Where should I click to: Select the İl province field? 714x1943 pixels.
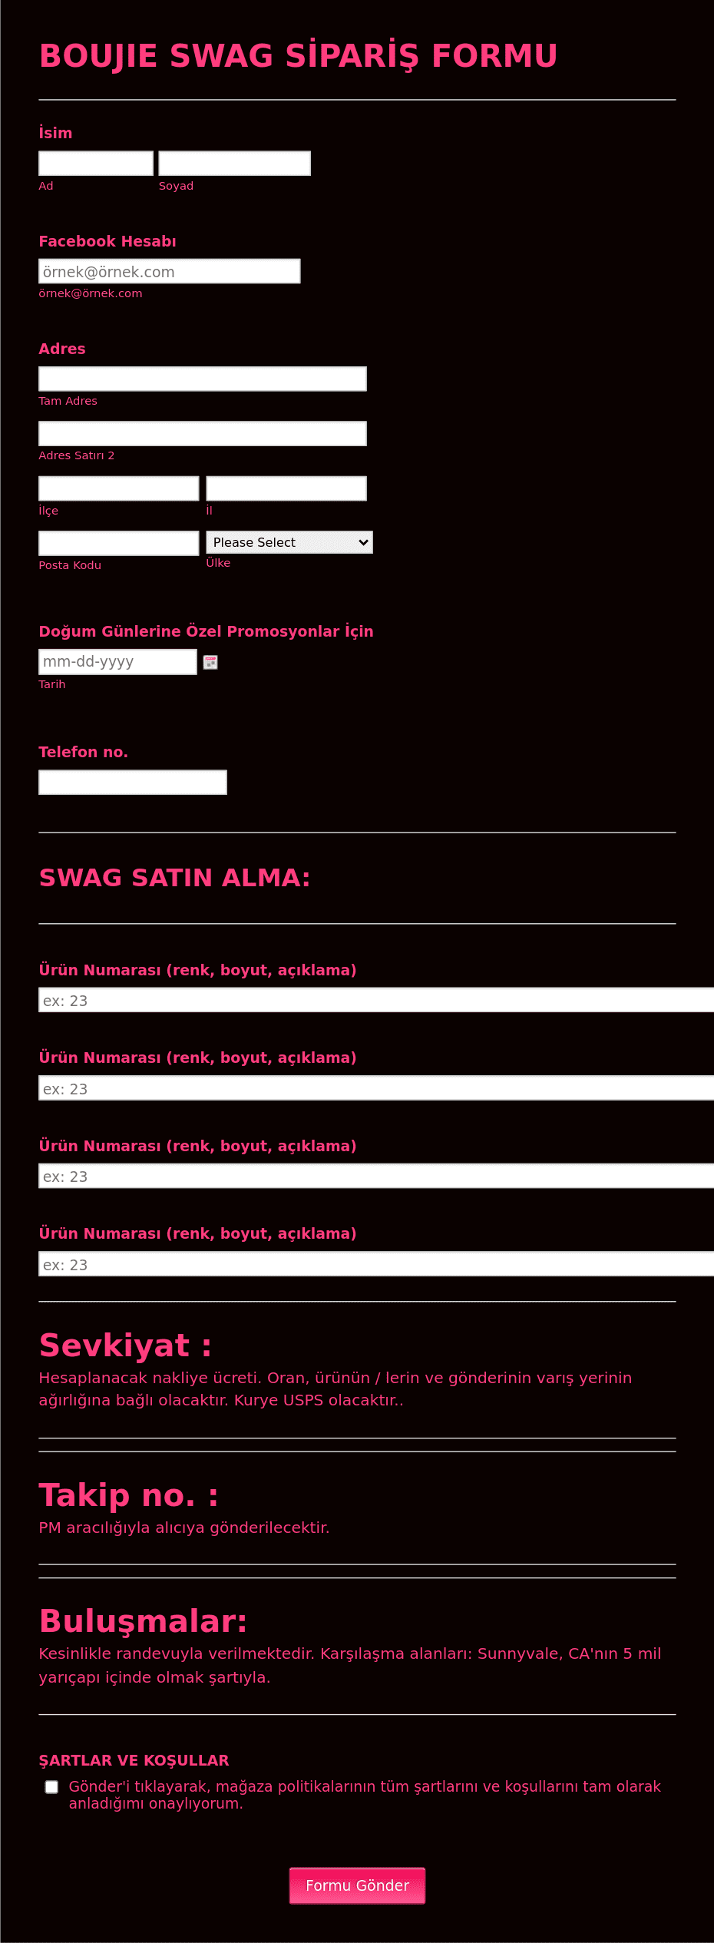click(x=286, y=488)
